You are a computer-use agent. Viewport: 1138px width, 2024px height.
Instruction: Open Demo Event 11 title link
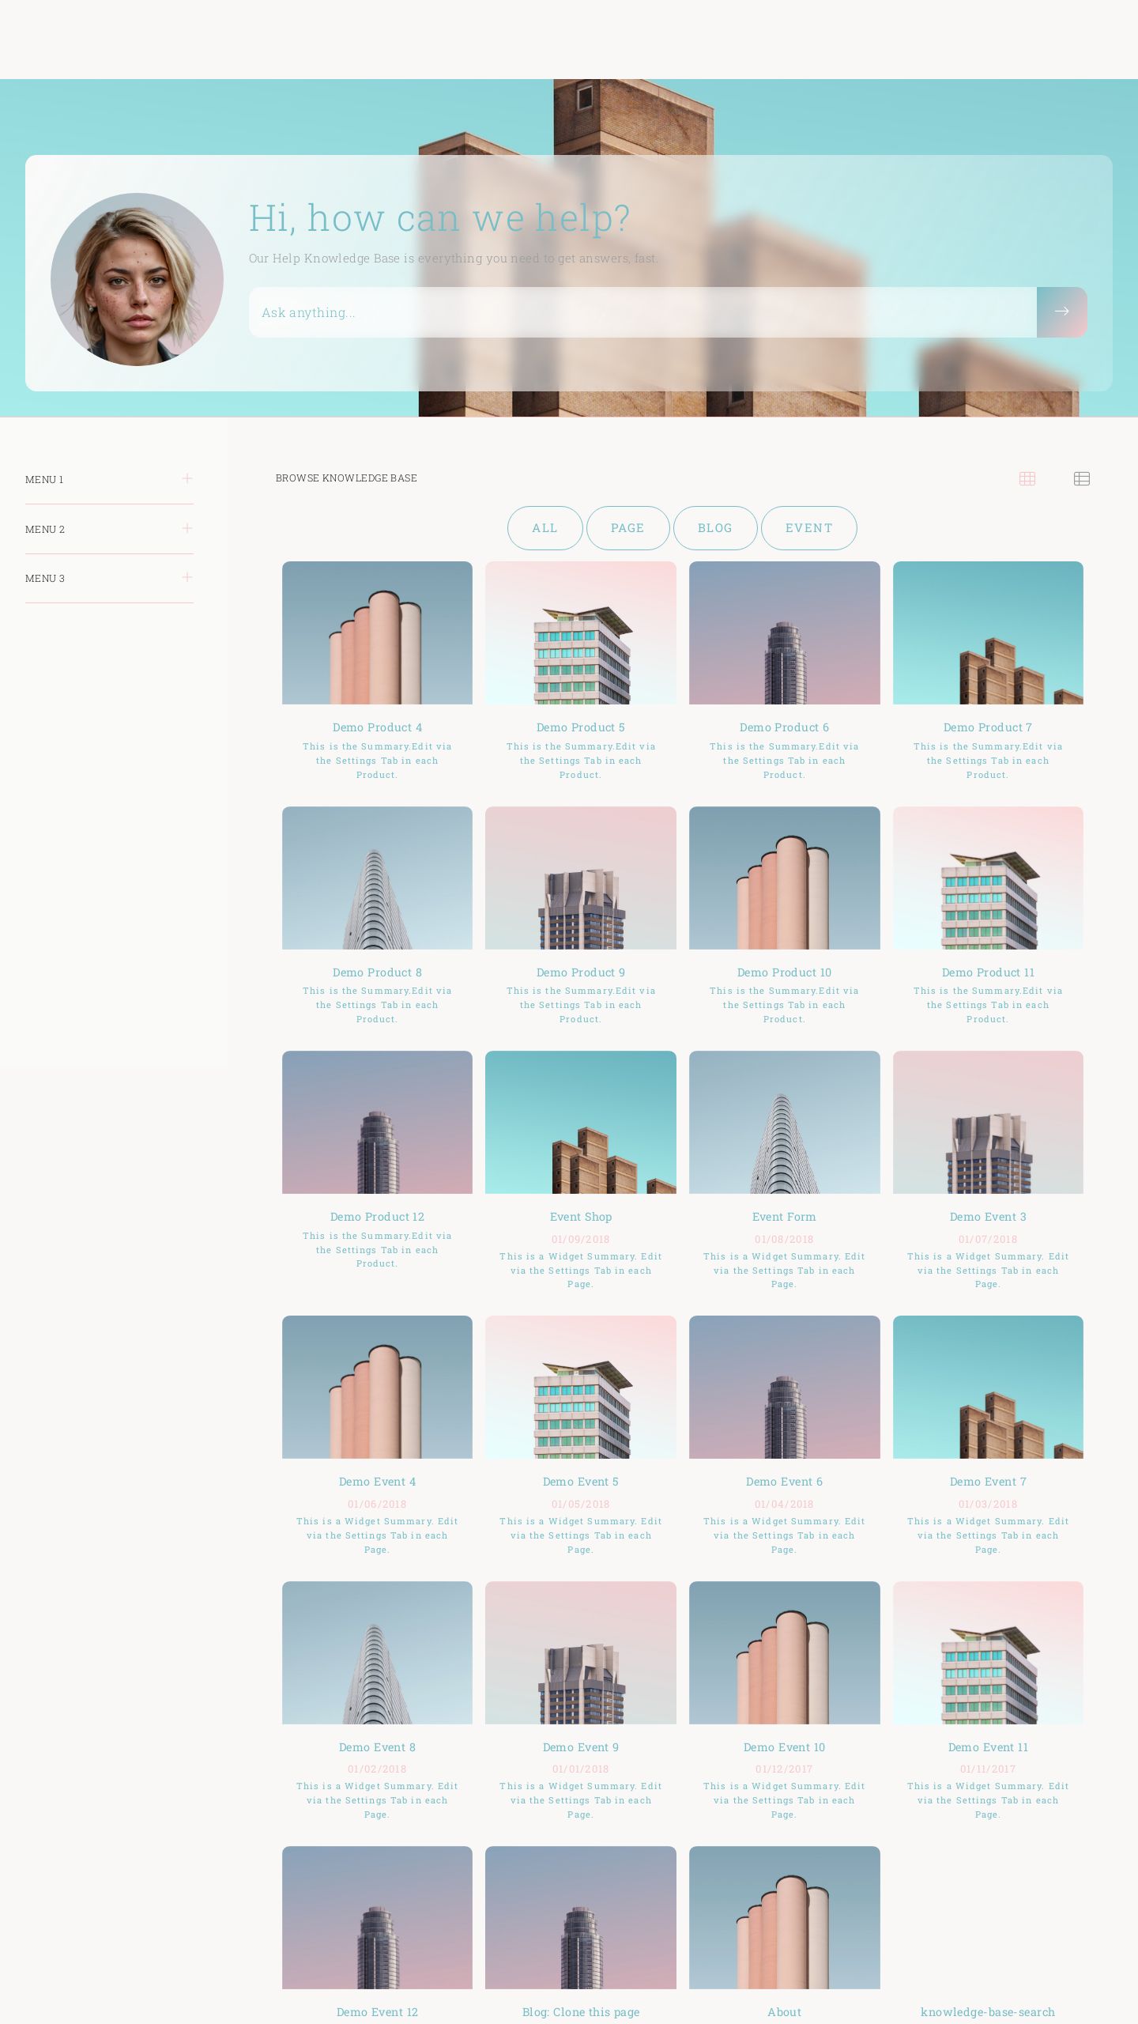point(988,1747)
